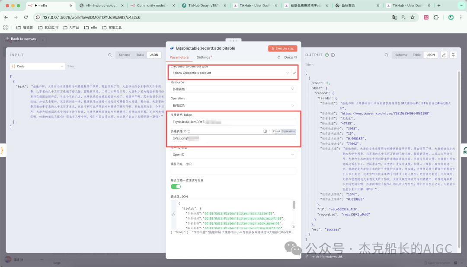Switch OUTPUT panel to JSON view
467x267 pixels.
tap(431, 55)
